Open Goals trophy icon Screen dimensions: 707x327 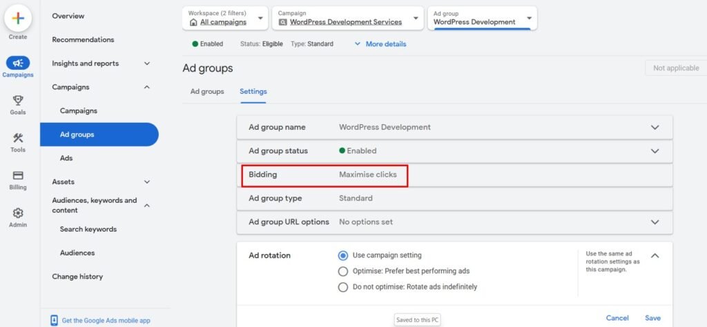coord(18,100)
